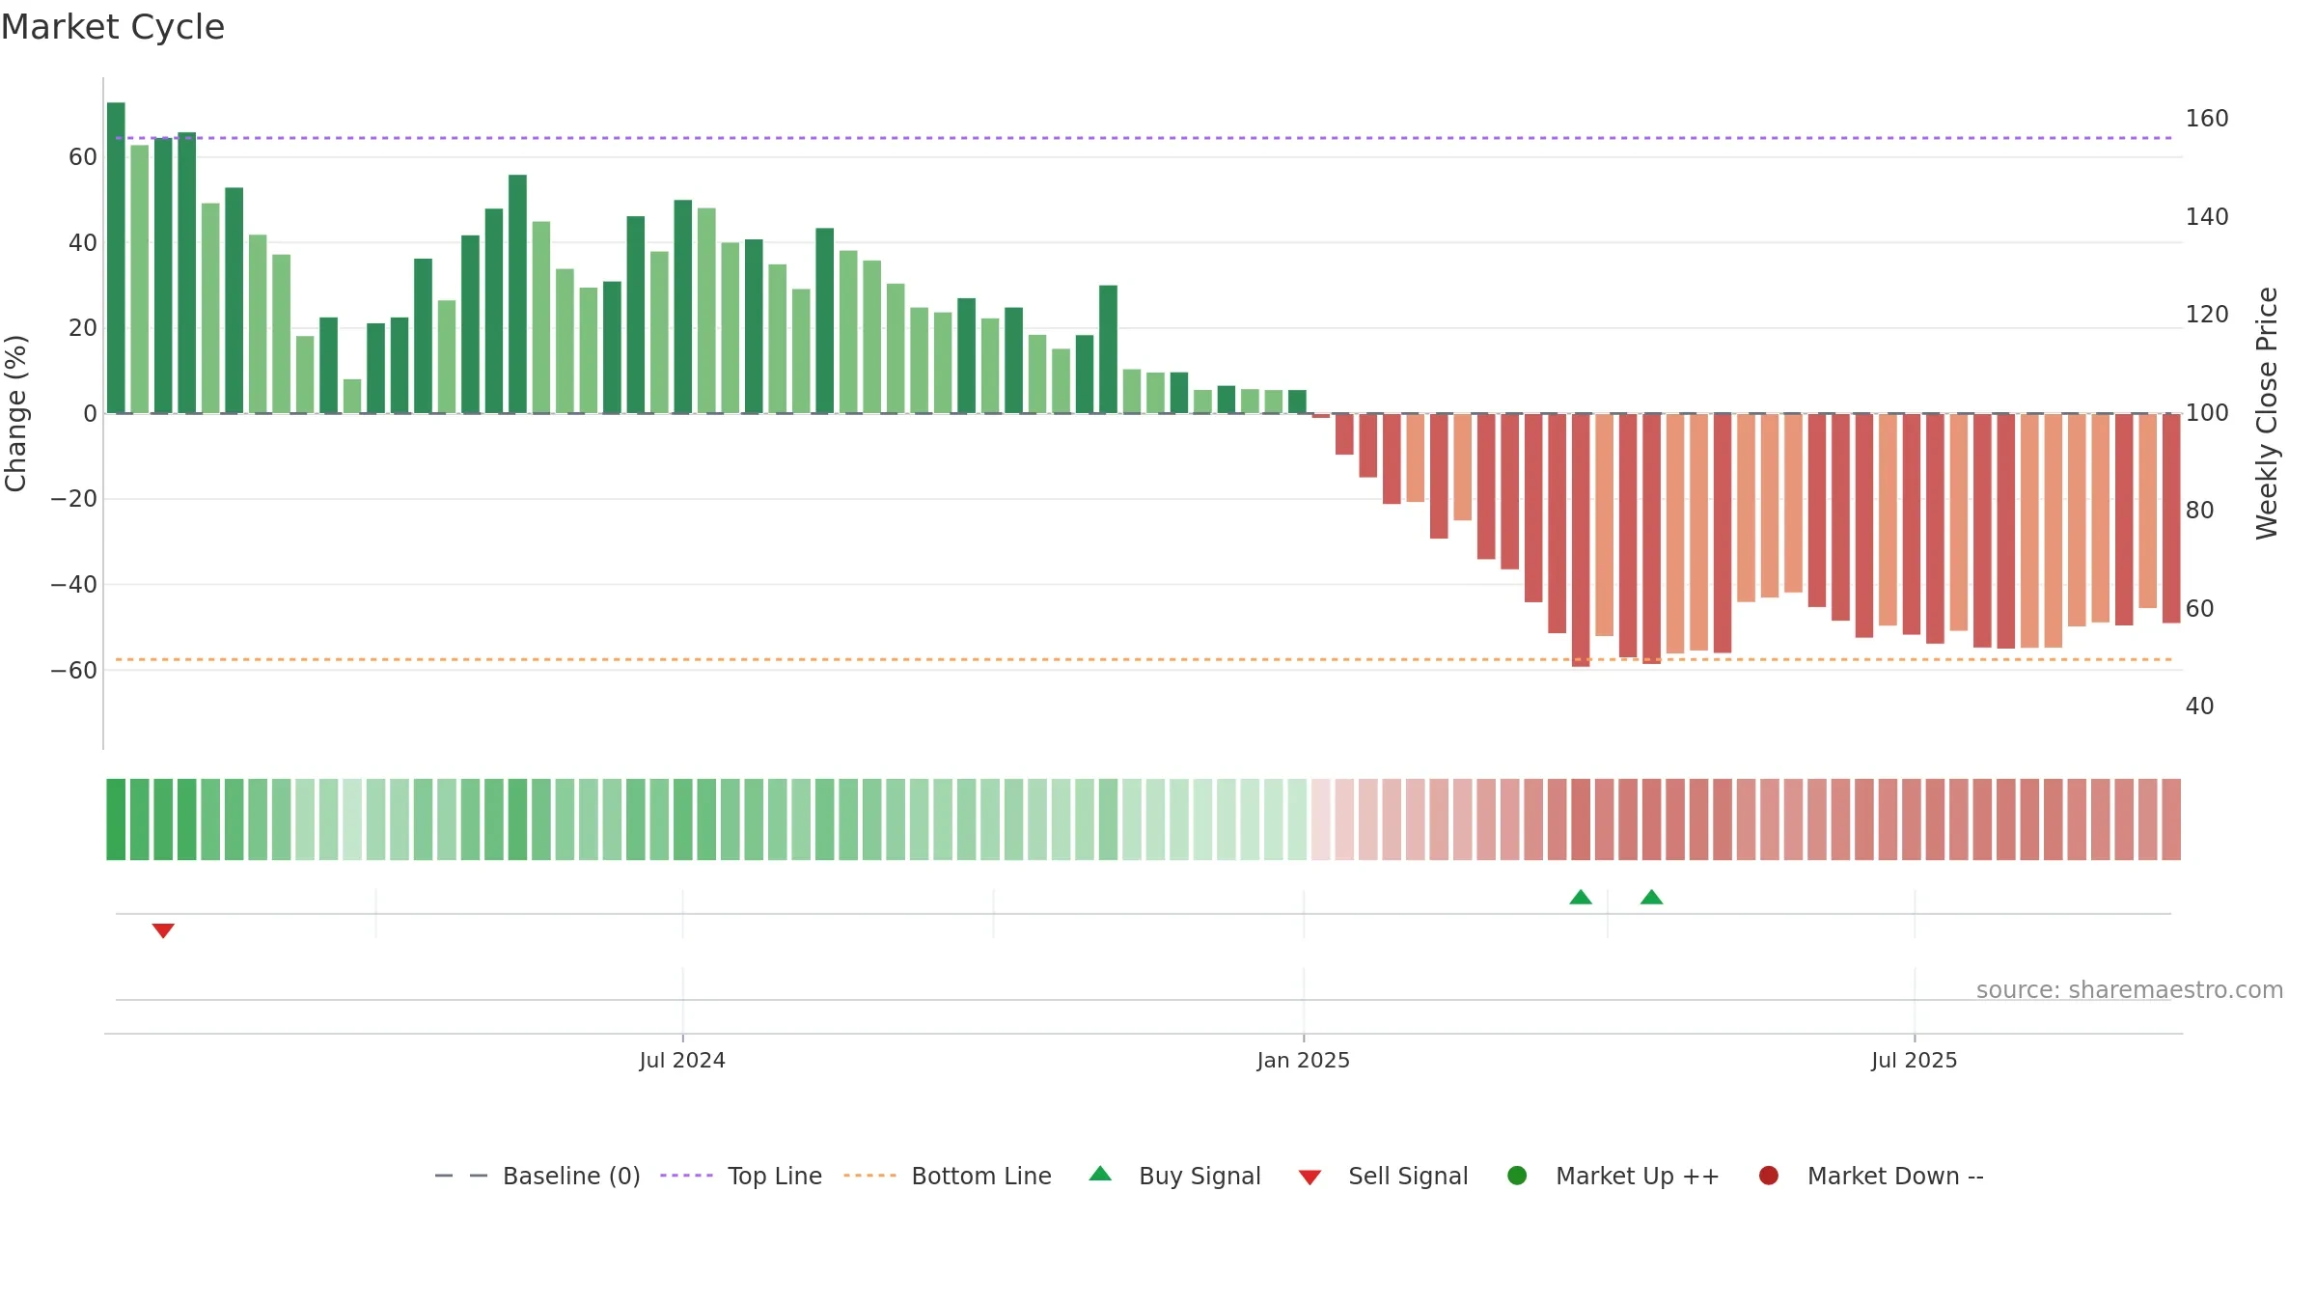Toggle the Sell Signal legend entry
Viewport: 2316px width, 1303px height.
pos(1383,1176)
